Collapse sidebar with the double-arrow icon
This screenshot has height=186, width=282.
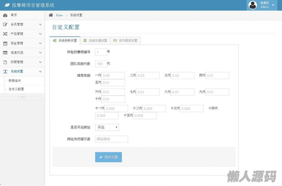coord(22,97)
